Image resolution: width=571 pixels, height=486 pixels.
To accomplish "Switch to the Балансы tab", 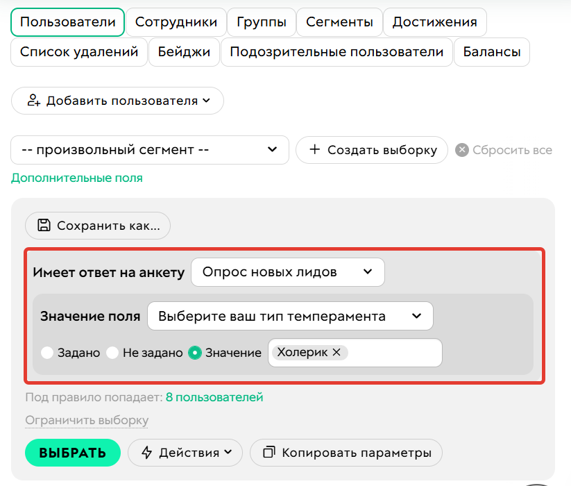I will (491, 51).
